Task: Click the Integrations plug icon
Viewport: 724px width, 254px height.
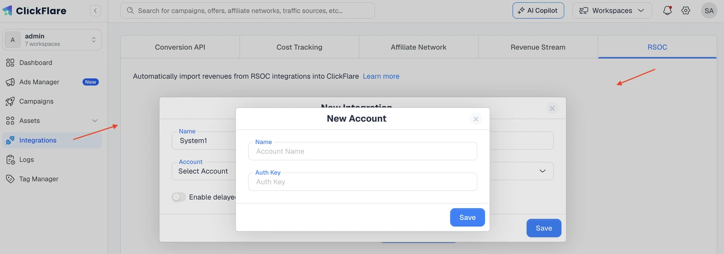Action: tap(10, 140)
